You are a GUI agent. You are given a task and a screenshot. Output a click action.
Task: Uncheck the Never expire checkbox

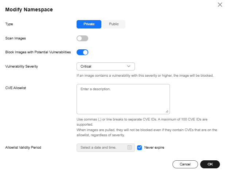point(139,148)
